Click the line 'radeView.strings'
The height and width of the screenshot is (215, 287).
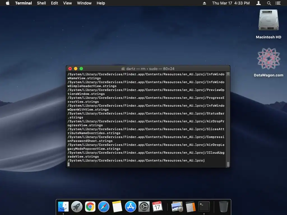click(x=83, y=157)
